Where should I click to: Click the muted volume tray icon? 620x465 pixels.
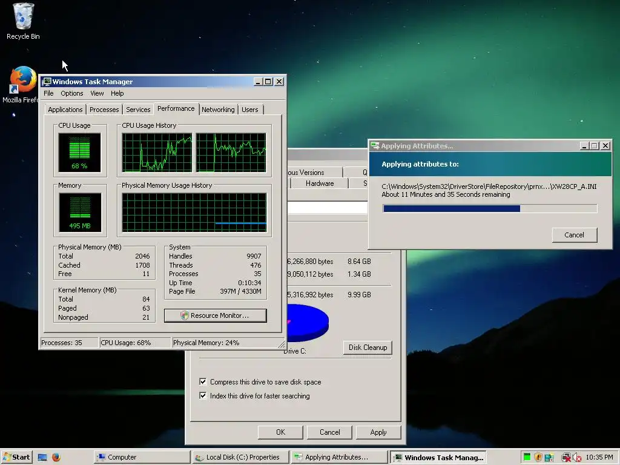[x=576, y=458]
